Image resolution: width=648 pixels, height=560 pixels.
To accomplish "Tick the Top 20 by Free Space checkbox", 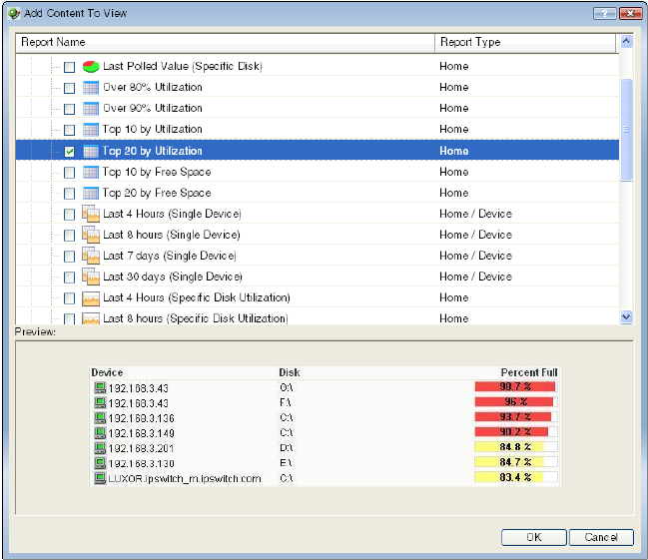I will pyautogui.click(x=69, y=194).
